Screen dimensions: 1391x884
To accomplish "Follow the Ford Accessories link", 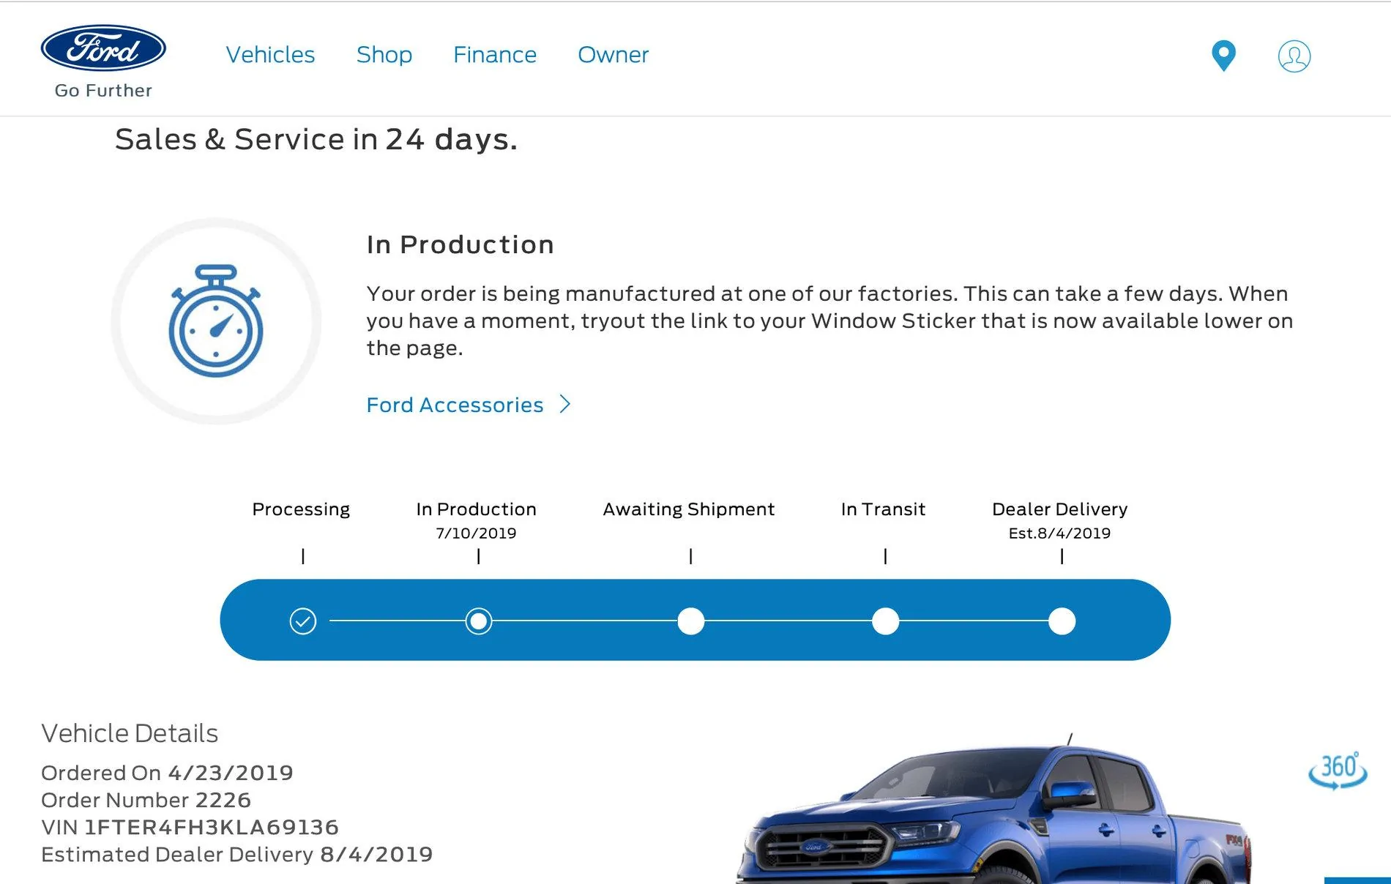I will point(455,405).
